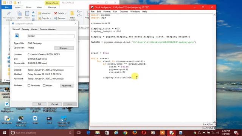The image size is (242, 136).
Task: Click the Cut scissors icon in ribbon
Action: click(33, 12)
